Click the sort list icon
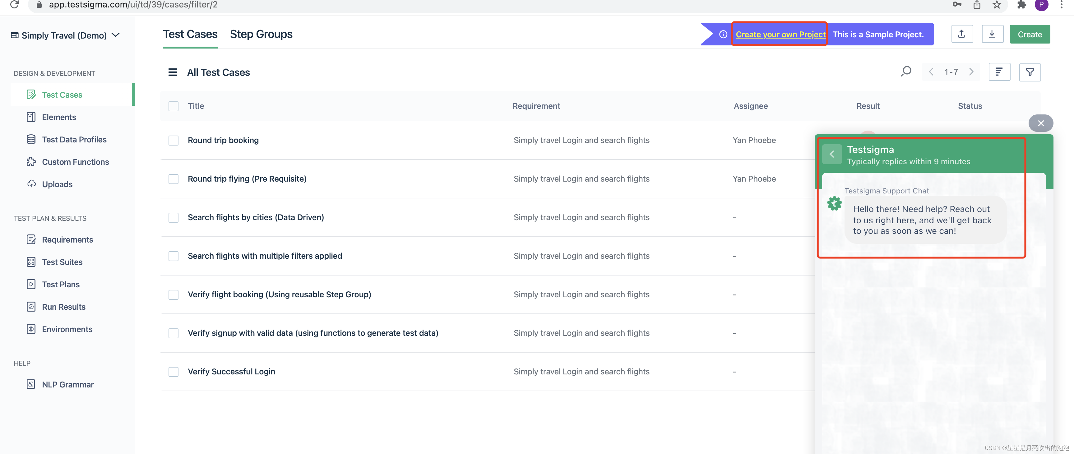1074x454 pixels. [x=999, y=72]
